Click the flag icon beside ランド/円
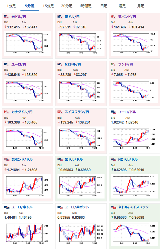This screenshot has width=162, height=250. [113, 64]
